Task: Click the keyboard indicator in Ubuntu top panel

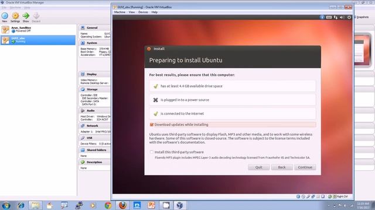Action: point(329,17)
